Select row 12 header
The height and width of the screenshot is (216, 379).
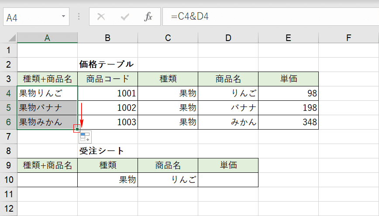tap(8, 209)
